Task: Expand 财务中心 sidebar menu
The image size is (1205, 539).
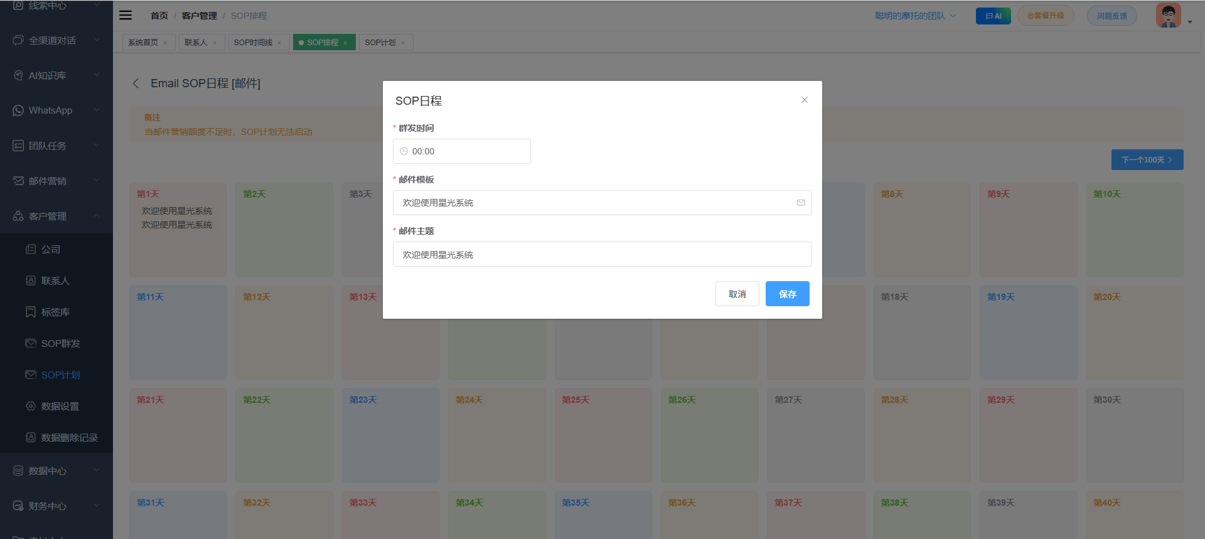Action: pyautogui.click(x=56, y=506)
